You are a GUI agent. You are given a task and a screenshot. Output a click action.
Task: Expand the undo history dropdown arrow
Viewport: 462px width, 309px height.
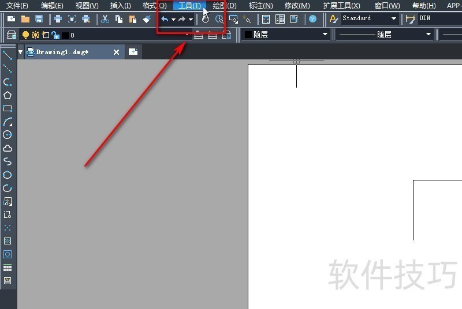click(x=173, y=19)
